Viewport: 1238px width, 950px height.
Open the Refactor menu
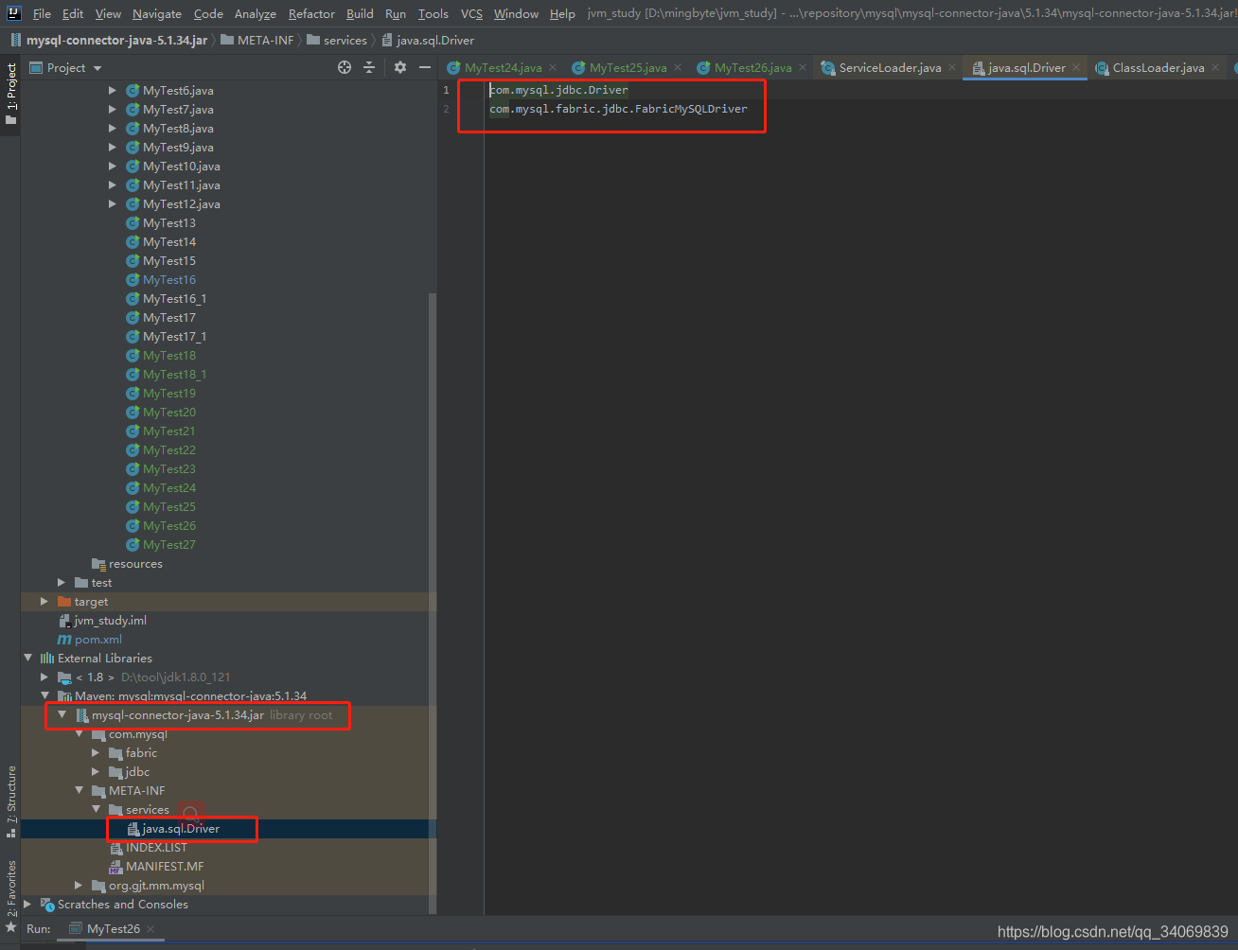[311, 13]
